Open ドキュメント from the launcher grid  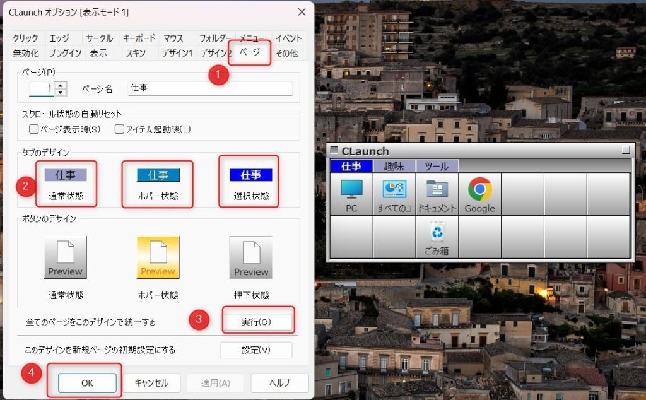point(437,194)
